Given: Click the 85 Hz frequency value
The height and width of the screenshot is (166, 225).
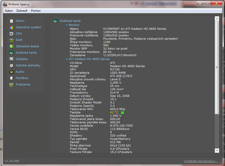Looking at the screenshot, I should pyautogui.click(x=107, y=52).
